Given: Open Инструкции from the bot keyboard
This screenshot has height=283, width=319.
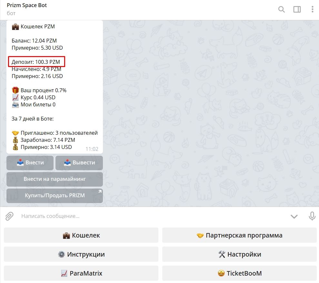Looking at the screenshot, I should point(81,254).
